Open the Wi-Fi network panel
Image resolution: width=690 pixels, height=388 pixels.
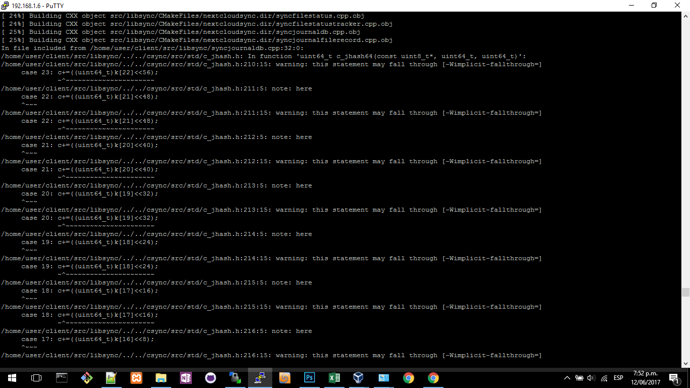pos(604,378)
